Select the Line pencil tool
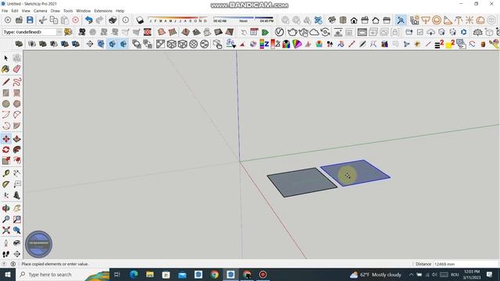This screenshot has height=281, width=500. (5, 82)
